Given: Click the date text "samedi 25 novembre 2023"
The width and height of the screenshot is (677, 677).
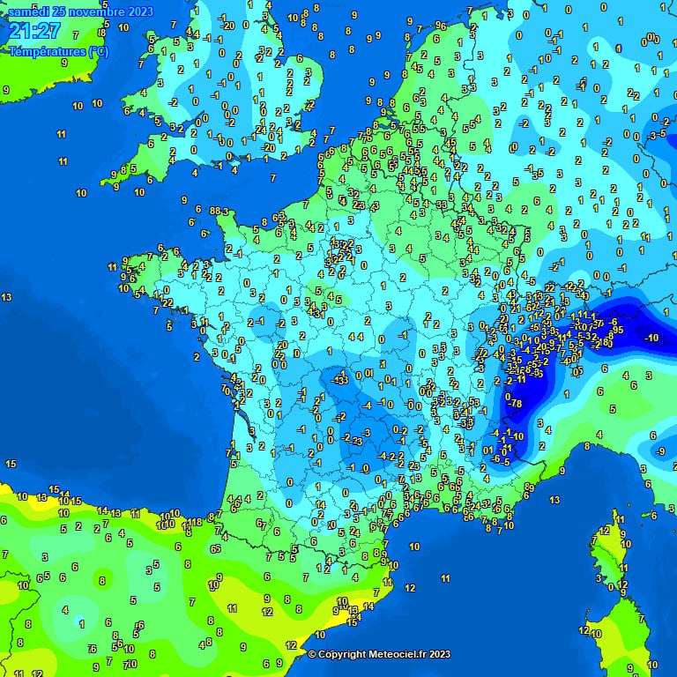Looking at the screenshot, I should [80, 11].
